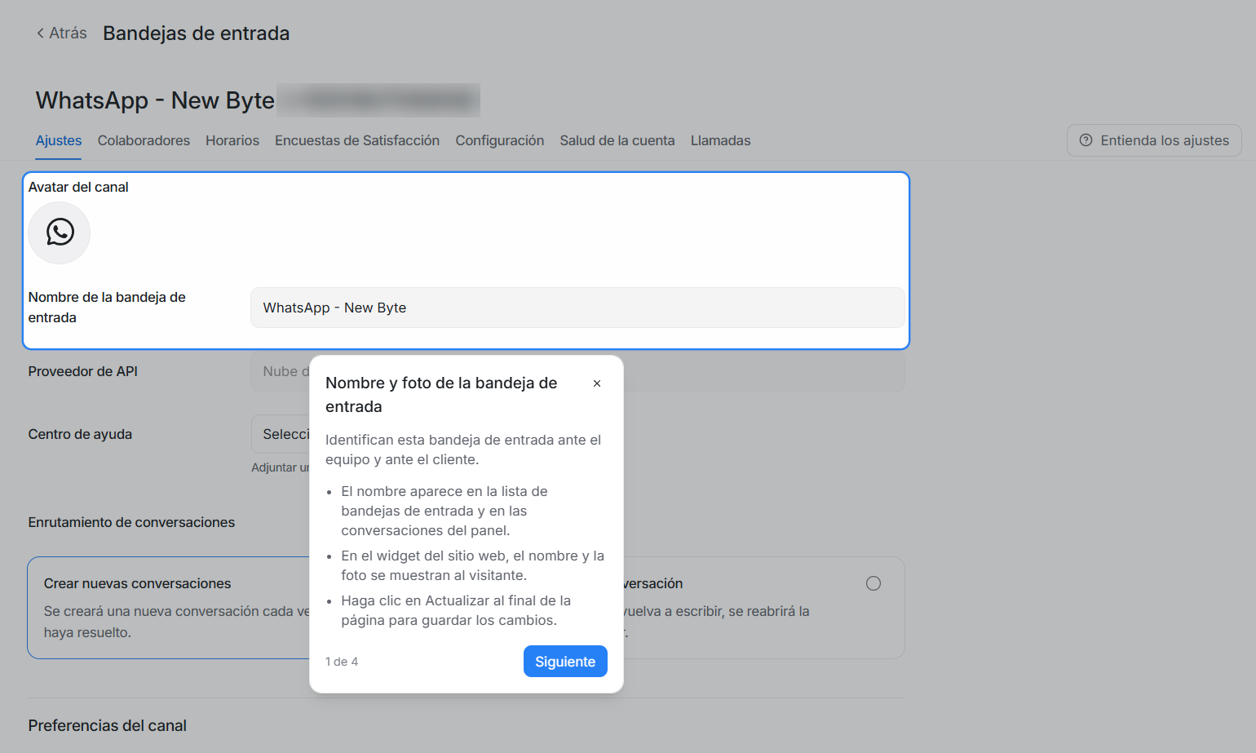
Task: Open the Llamadas tab
Action: coord(721,140)
